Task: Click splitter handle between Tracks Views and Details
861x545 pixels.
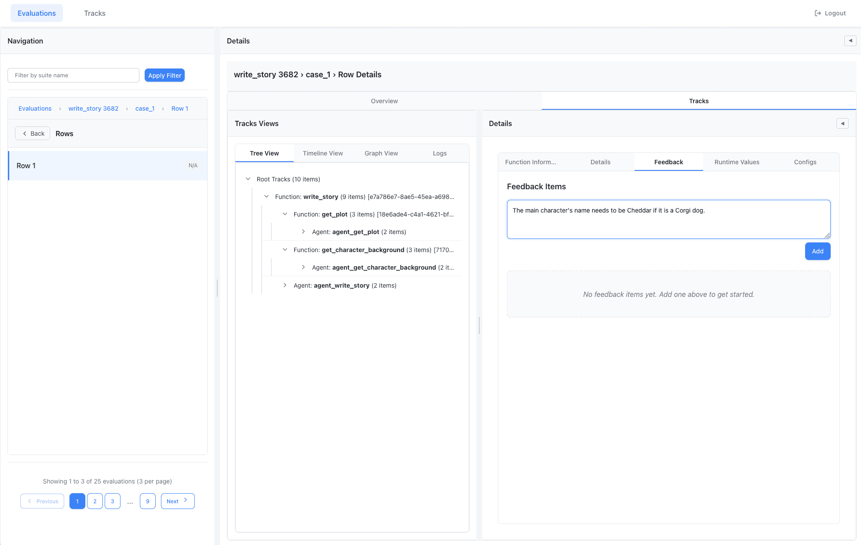Action: [479, 325]
